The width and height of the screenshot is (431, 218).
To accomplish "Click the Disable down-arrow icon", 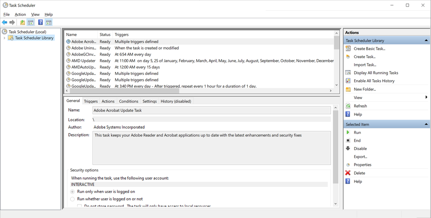I will click(348, 149).
